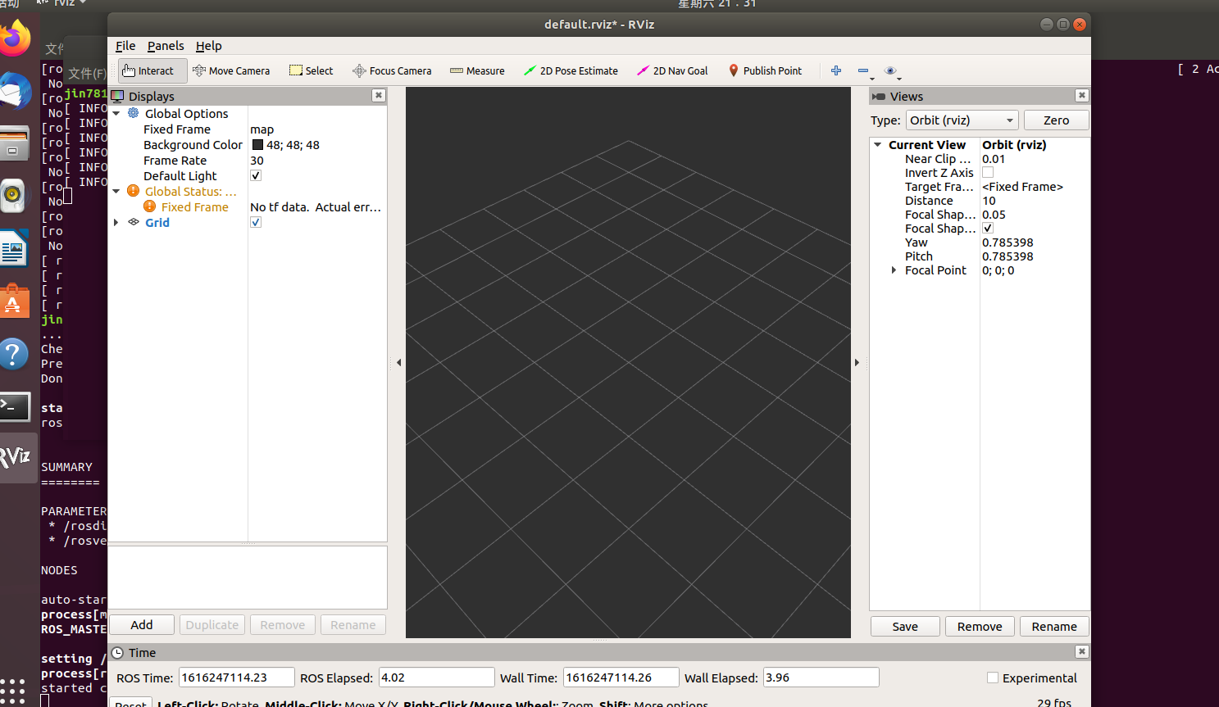1219x707 pixels.
Task: Select the Distance value 10
Action: [989, 201]
